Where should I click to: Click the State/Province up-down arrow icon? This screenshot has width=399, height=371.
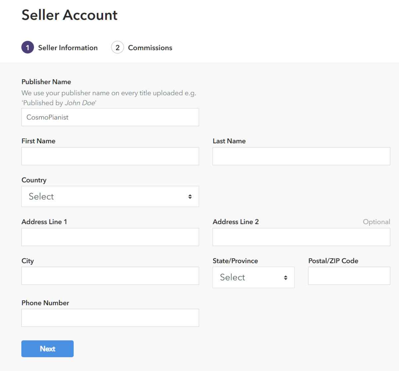click(x=286, y=278)
